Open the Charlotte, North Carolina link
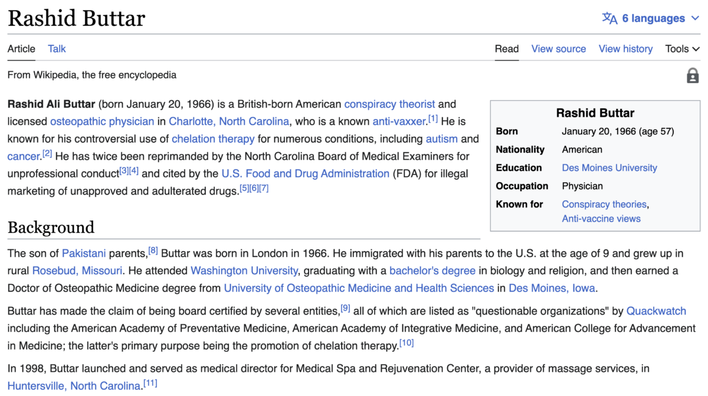708x396 pixels. [x=229, y=121]
